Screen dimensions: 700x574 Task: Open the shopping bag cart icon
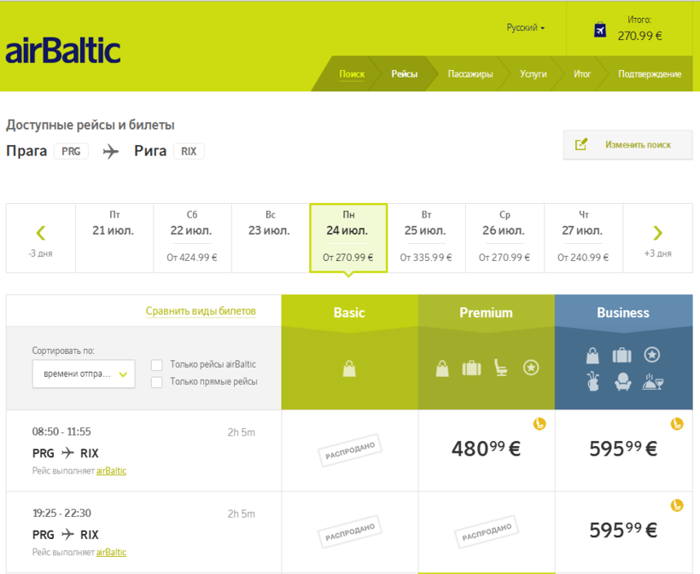[x=600, y=30]
